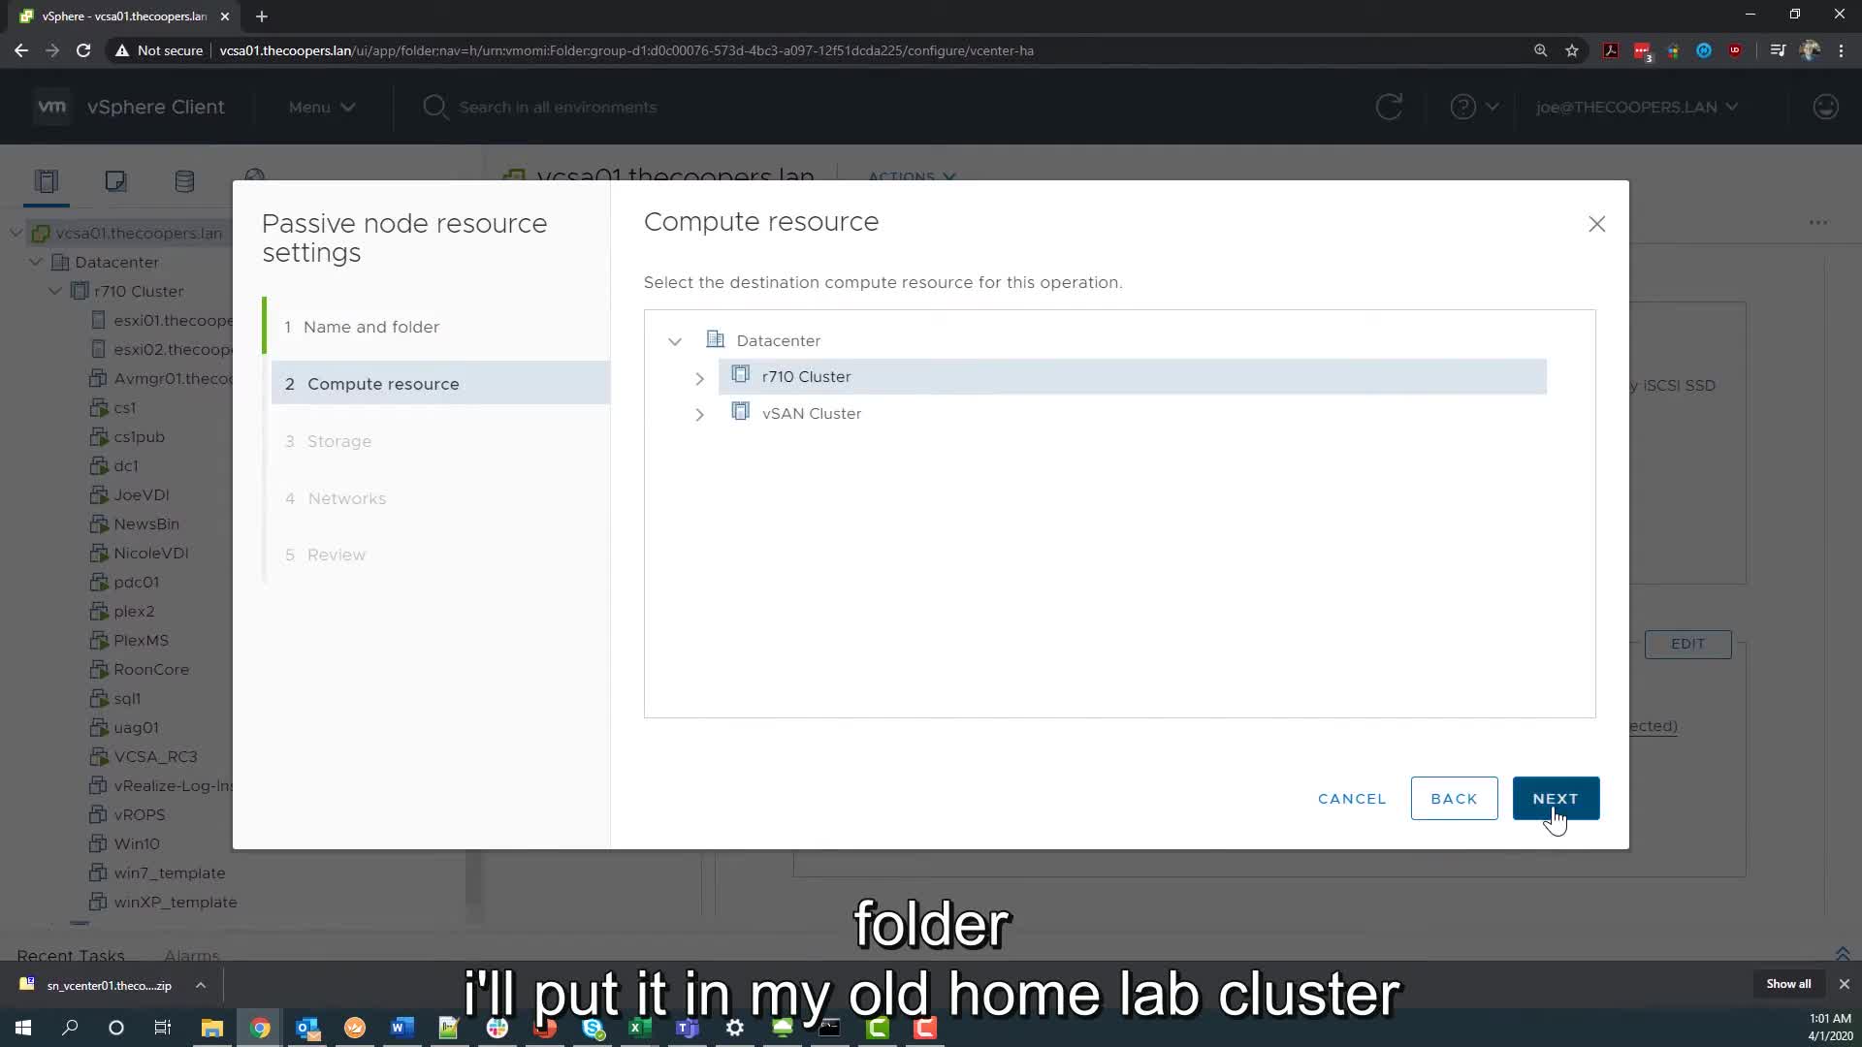Click the Adobe Acrobat extension icon
Image resolution: width=1862 pixels, height=1047 pixels.
1611,50
